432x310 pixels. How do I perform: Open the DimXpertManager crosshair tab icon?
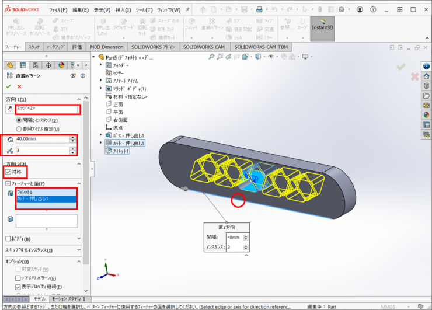click(x=48, y=65)
